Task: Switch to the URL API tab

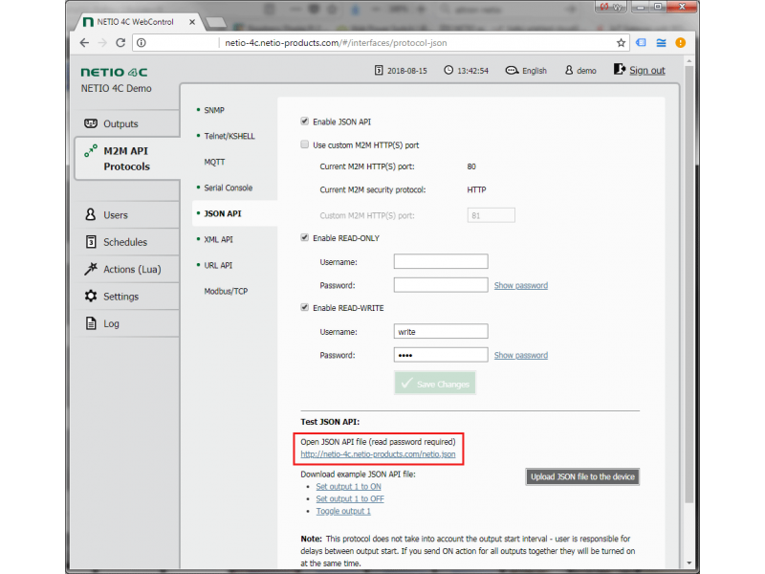Action: point(218,266)
